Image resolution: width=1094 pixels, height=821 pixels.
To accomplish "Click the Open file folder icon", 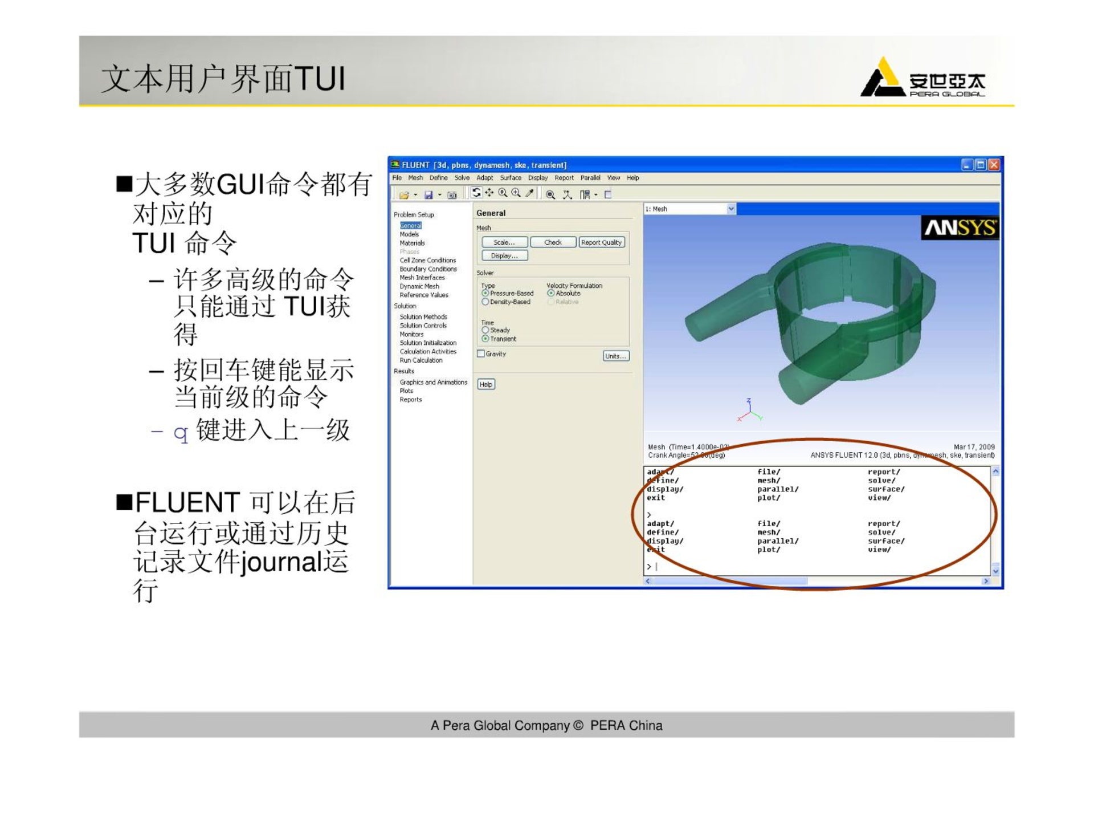I will coord(404,195).
